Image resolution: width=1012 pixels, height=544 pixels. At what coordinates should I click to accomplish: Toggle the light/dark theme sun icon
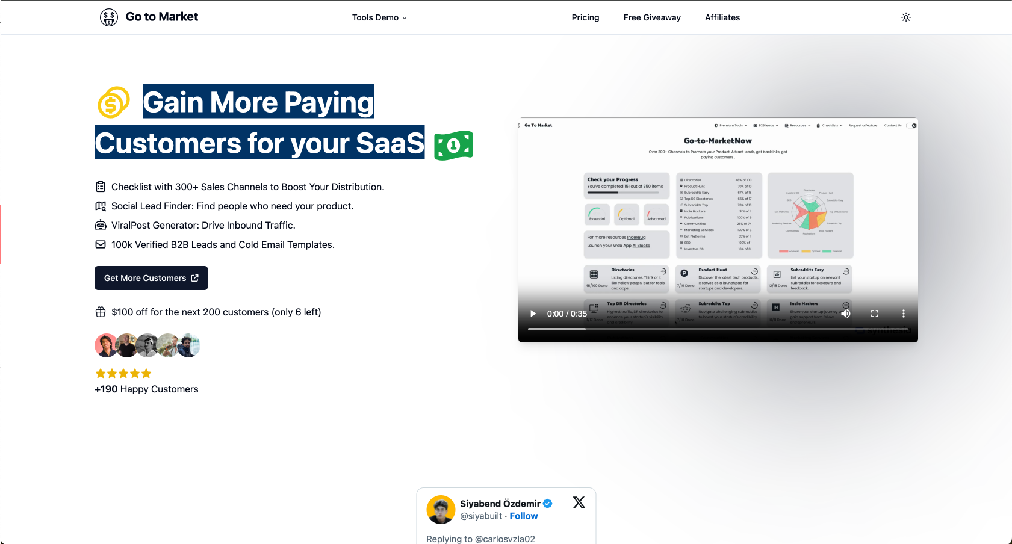point(905,17)
